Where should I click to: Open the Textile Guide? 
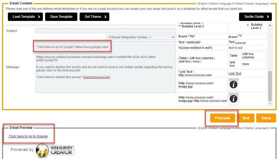(255, 17)
